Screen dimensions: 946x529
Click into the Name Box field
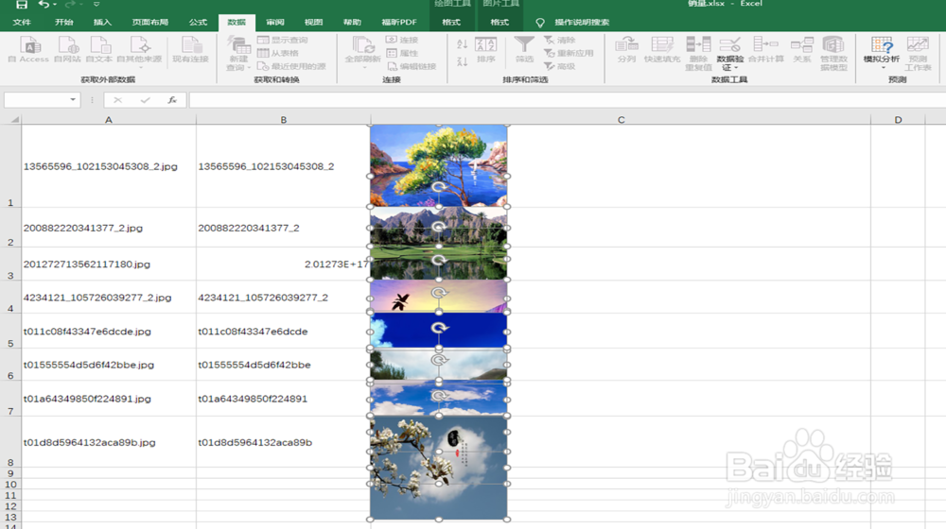point(36,99)
